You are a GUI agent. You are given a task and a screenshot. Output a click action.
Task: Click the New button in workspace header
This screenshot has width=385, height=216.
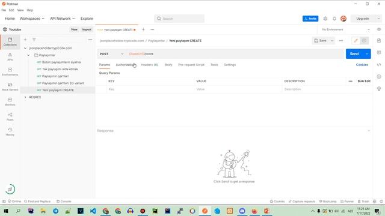(74, 29)
